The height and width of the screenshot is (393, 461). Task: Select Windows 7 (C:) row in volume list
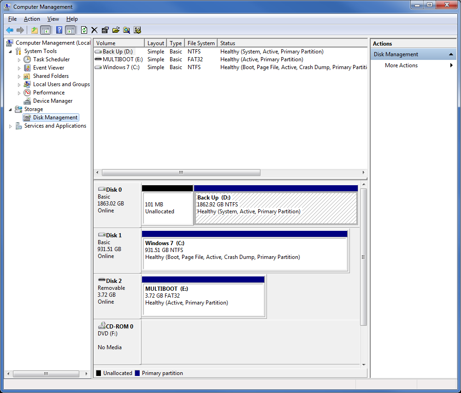[230, 67]
